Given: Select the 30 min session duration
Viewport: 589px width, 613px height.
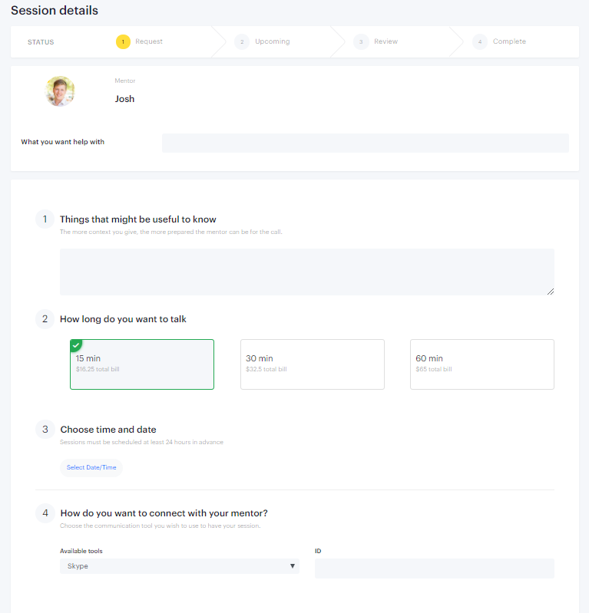Looking at the screenshot, I should (x=313, y=364).
